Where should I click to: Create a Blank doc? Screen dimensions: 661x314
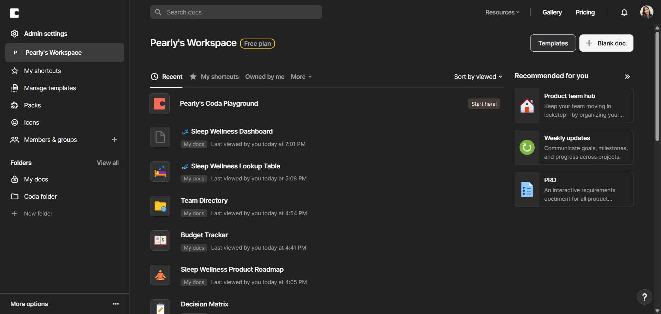[606, 43]
